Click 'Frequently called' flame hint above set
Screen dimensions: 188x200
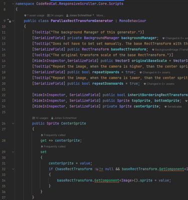(x=53, y=146)
